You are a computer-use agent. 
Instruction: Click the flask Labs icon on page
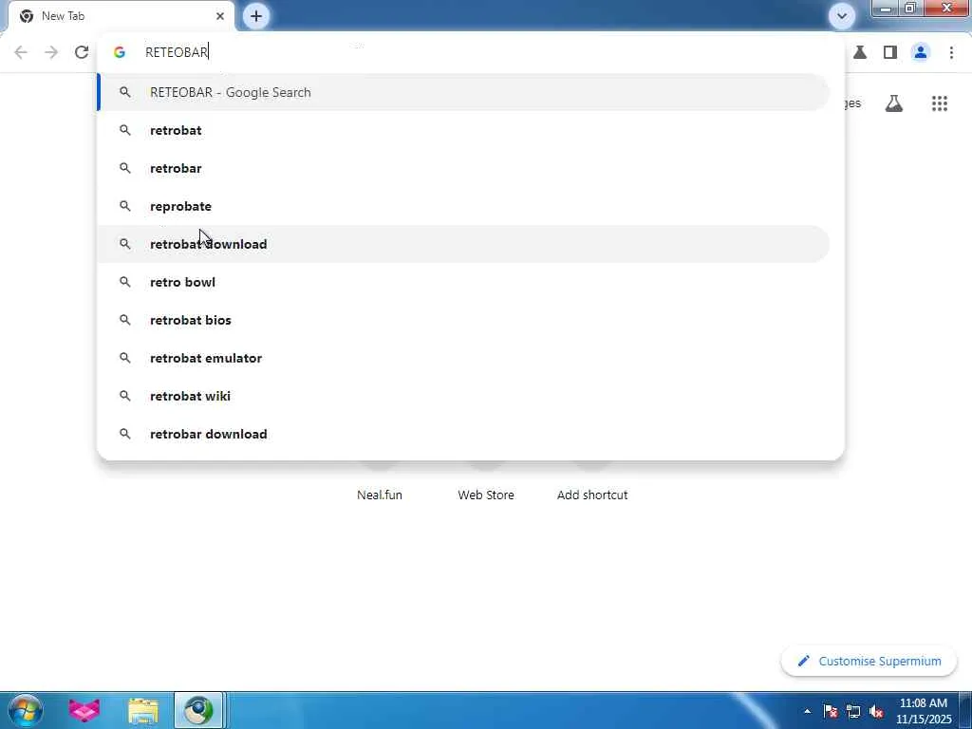point(894,103)
